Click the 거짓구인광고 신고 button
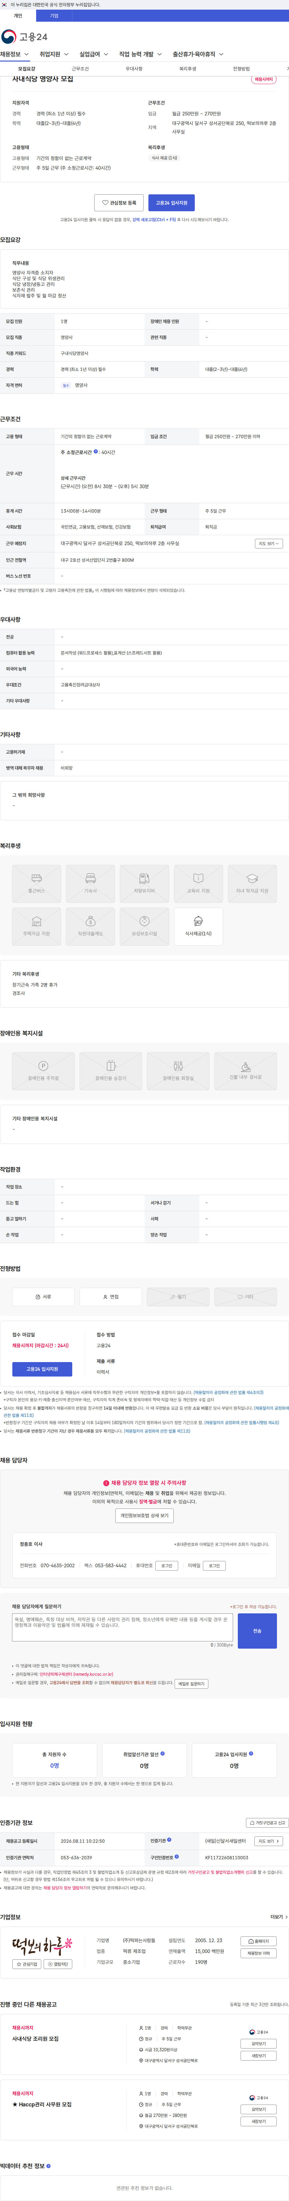Image resolution: width=289 pixels, height=2201 pixels. (267, 1823)
